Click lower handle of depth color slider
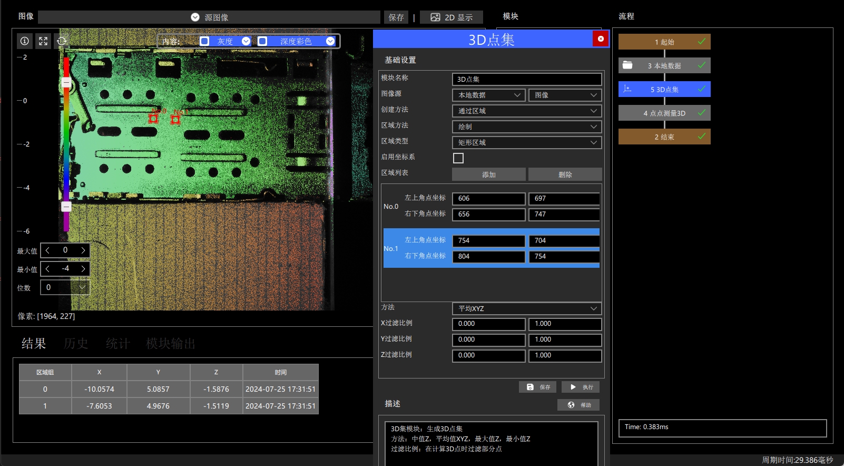This screenshot has height=466, width=844. pyautogui.click(x=66, y=207)
